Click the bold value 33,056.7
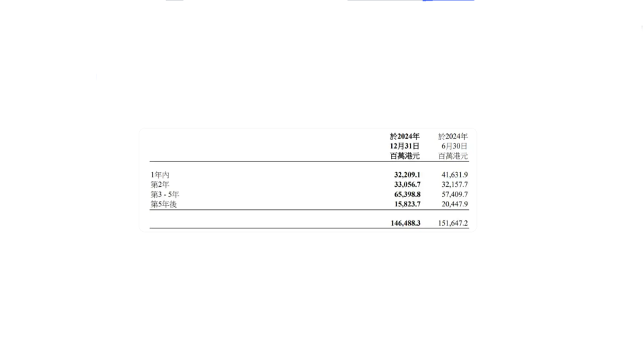The height and width of the screenshot is (339, 643). click(x=407, y=185)
